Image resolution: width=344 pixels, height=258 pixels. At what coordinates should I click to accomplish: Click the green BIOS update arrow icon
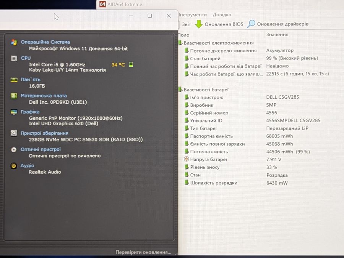199,24
